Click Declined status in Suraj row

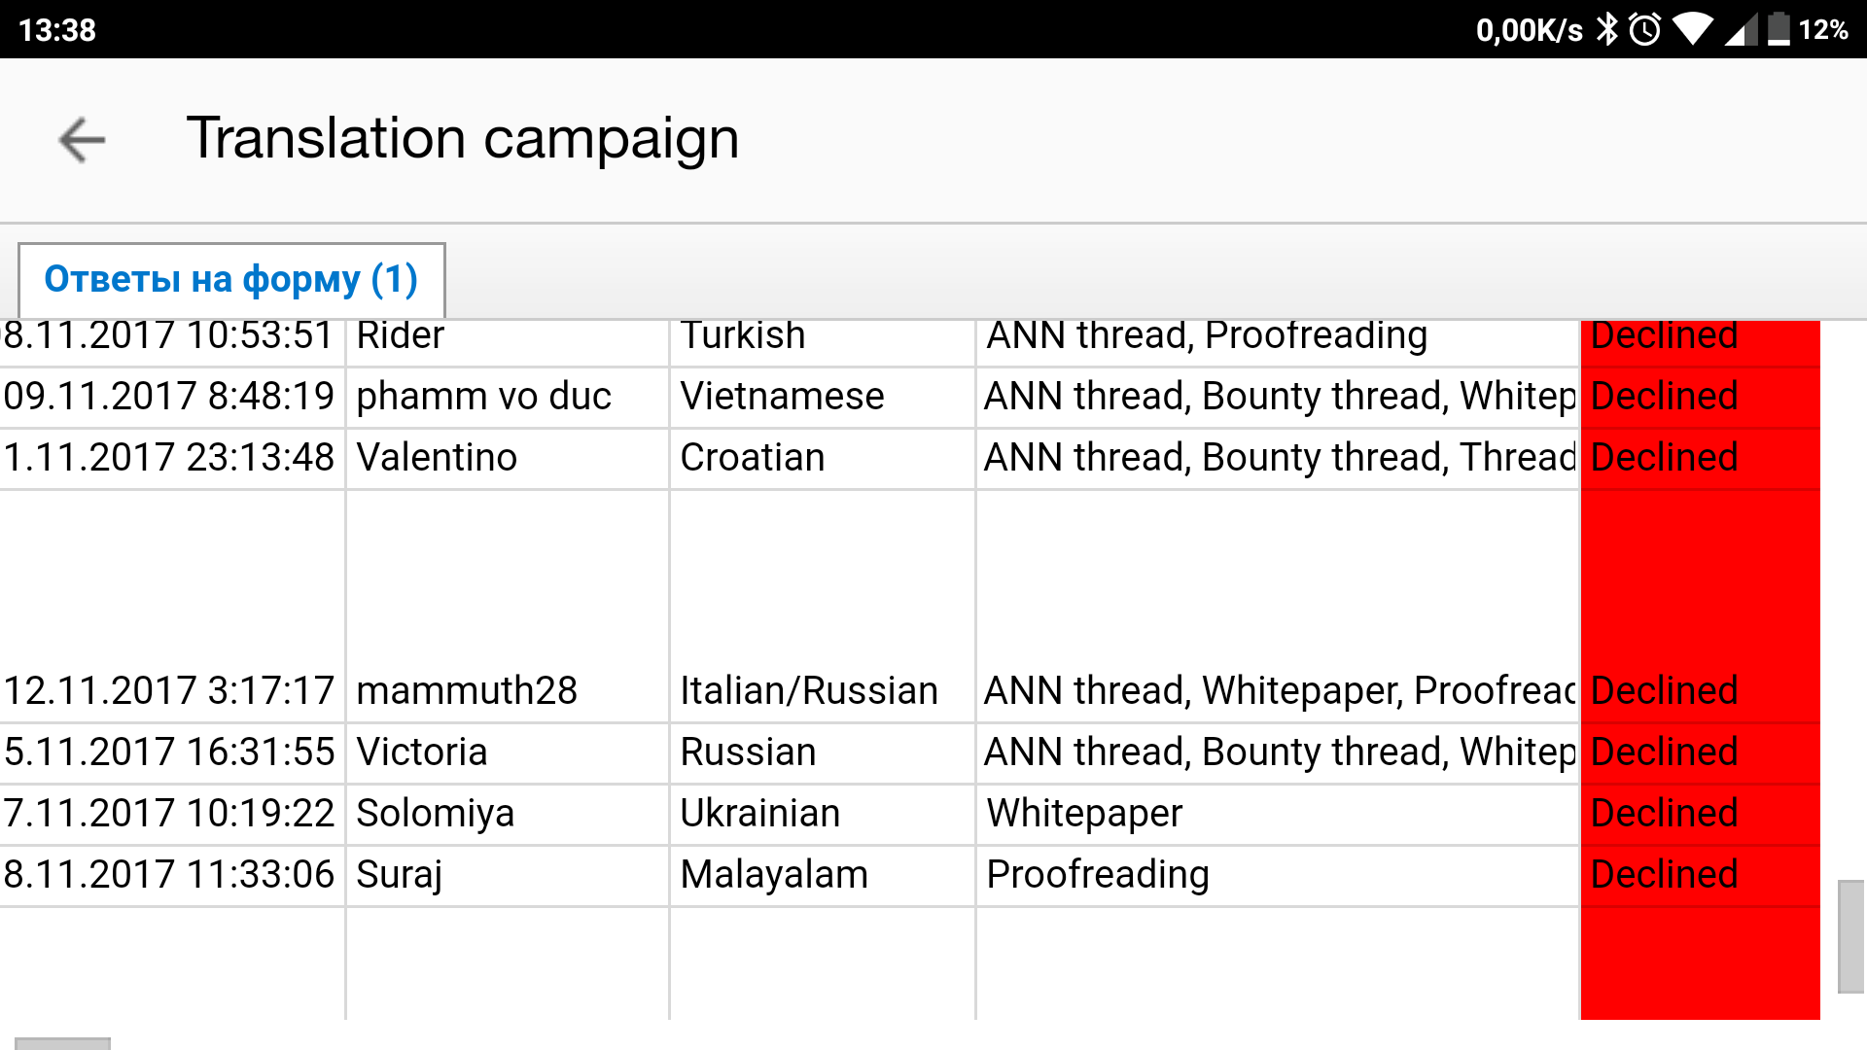(1700, 875)
